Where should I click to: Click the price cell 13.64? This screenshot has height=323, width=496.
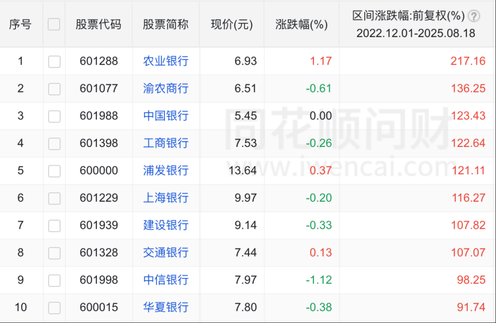click(243, 170)
